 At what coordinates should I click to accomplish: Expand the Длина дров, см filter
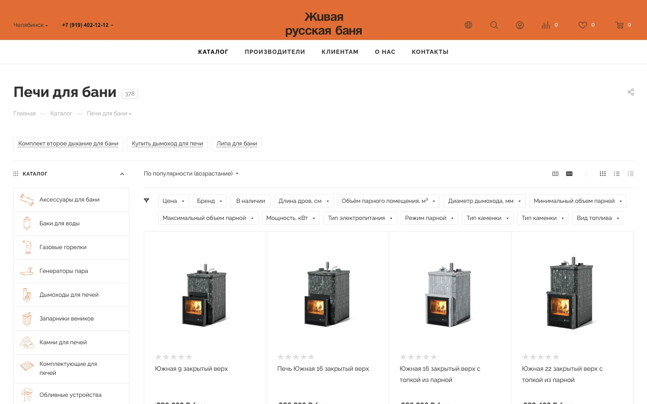point(304,201)
